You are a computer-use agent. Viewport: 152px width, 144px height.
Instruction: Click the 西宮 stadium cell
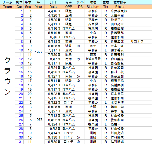[93, 55]
